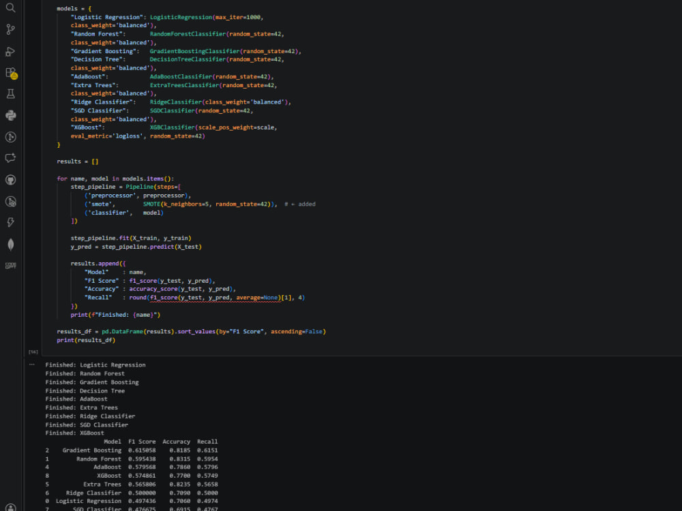The image size is (682, 511).
Task: Click on RandomForestClassifier constructor text
Action: point(216,34)
